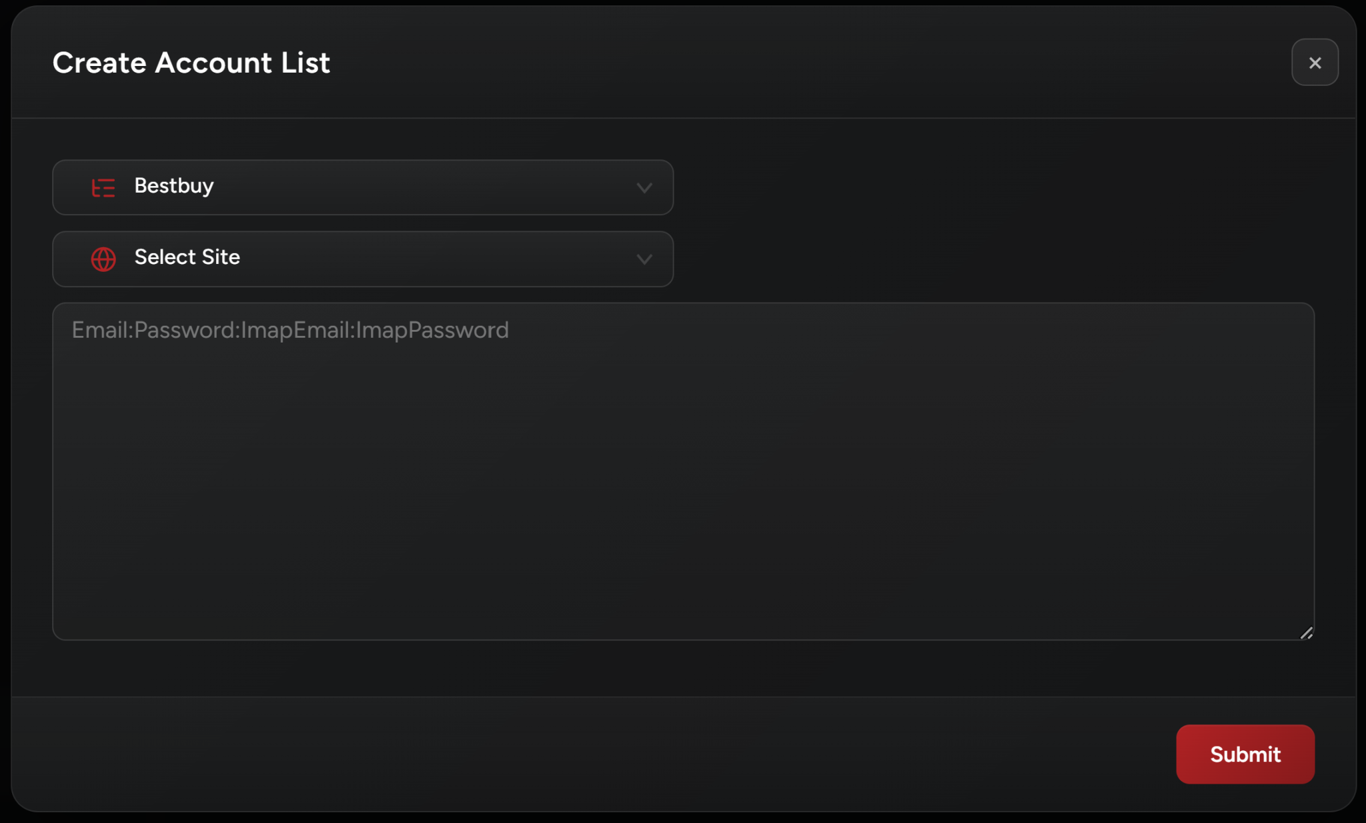Image resolution: width=1366 pixels, height=823 pixels.
Task: Click inside the center of the accounts textarea
Action: pos(683,472)
